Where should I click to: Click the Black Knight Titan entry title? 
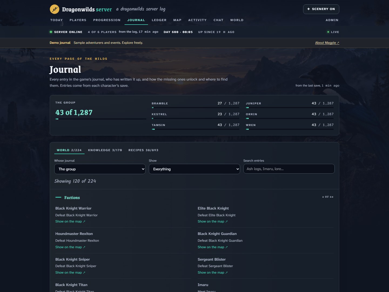coord(71,285)
